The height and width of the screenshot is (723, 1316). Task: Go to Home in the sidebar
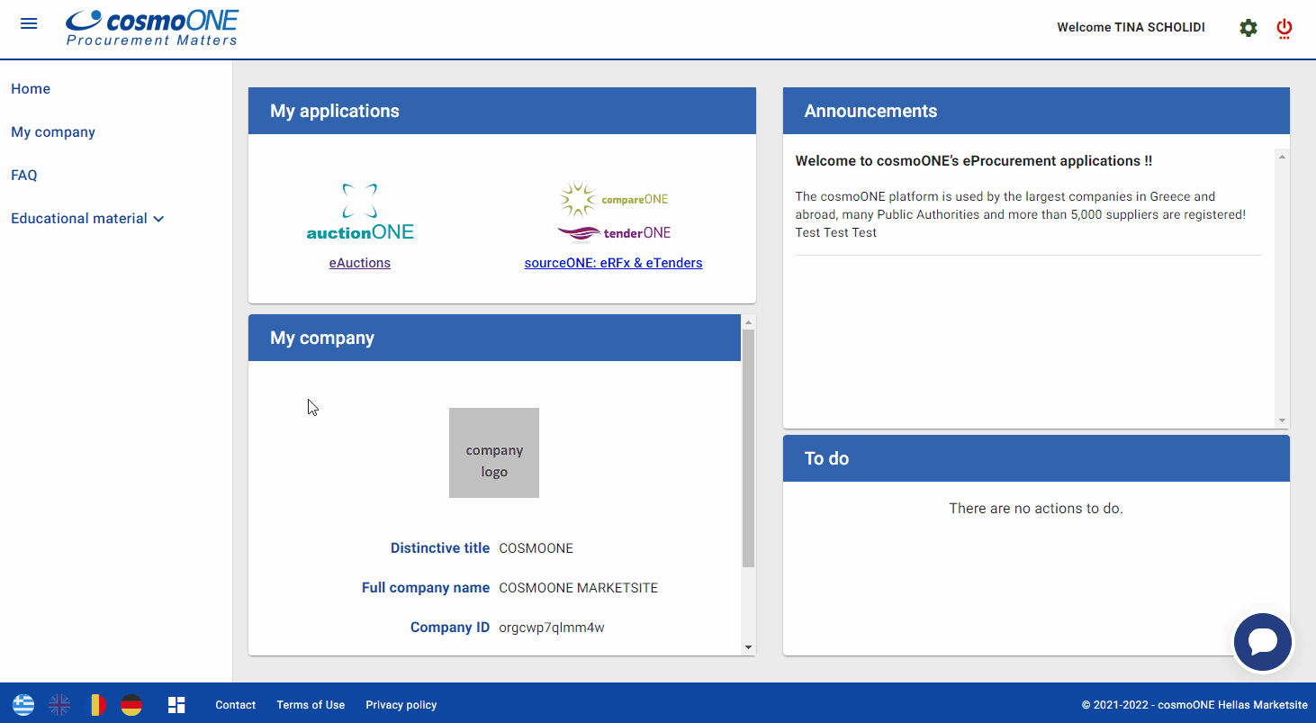click(x=31, y=89)
